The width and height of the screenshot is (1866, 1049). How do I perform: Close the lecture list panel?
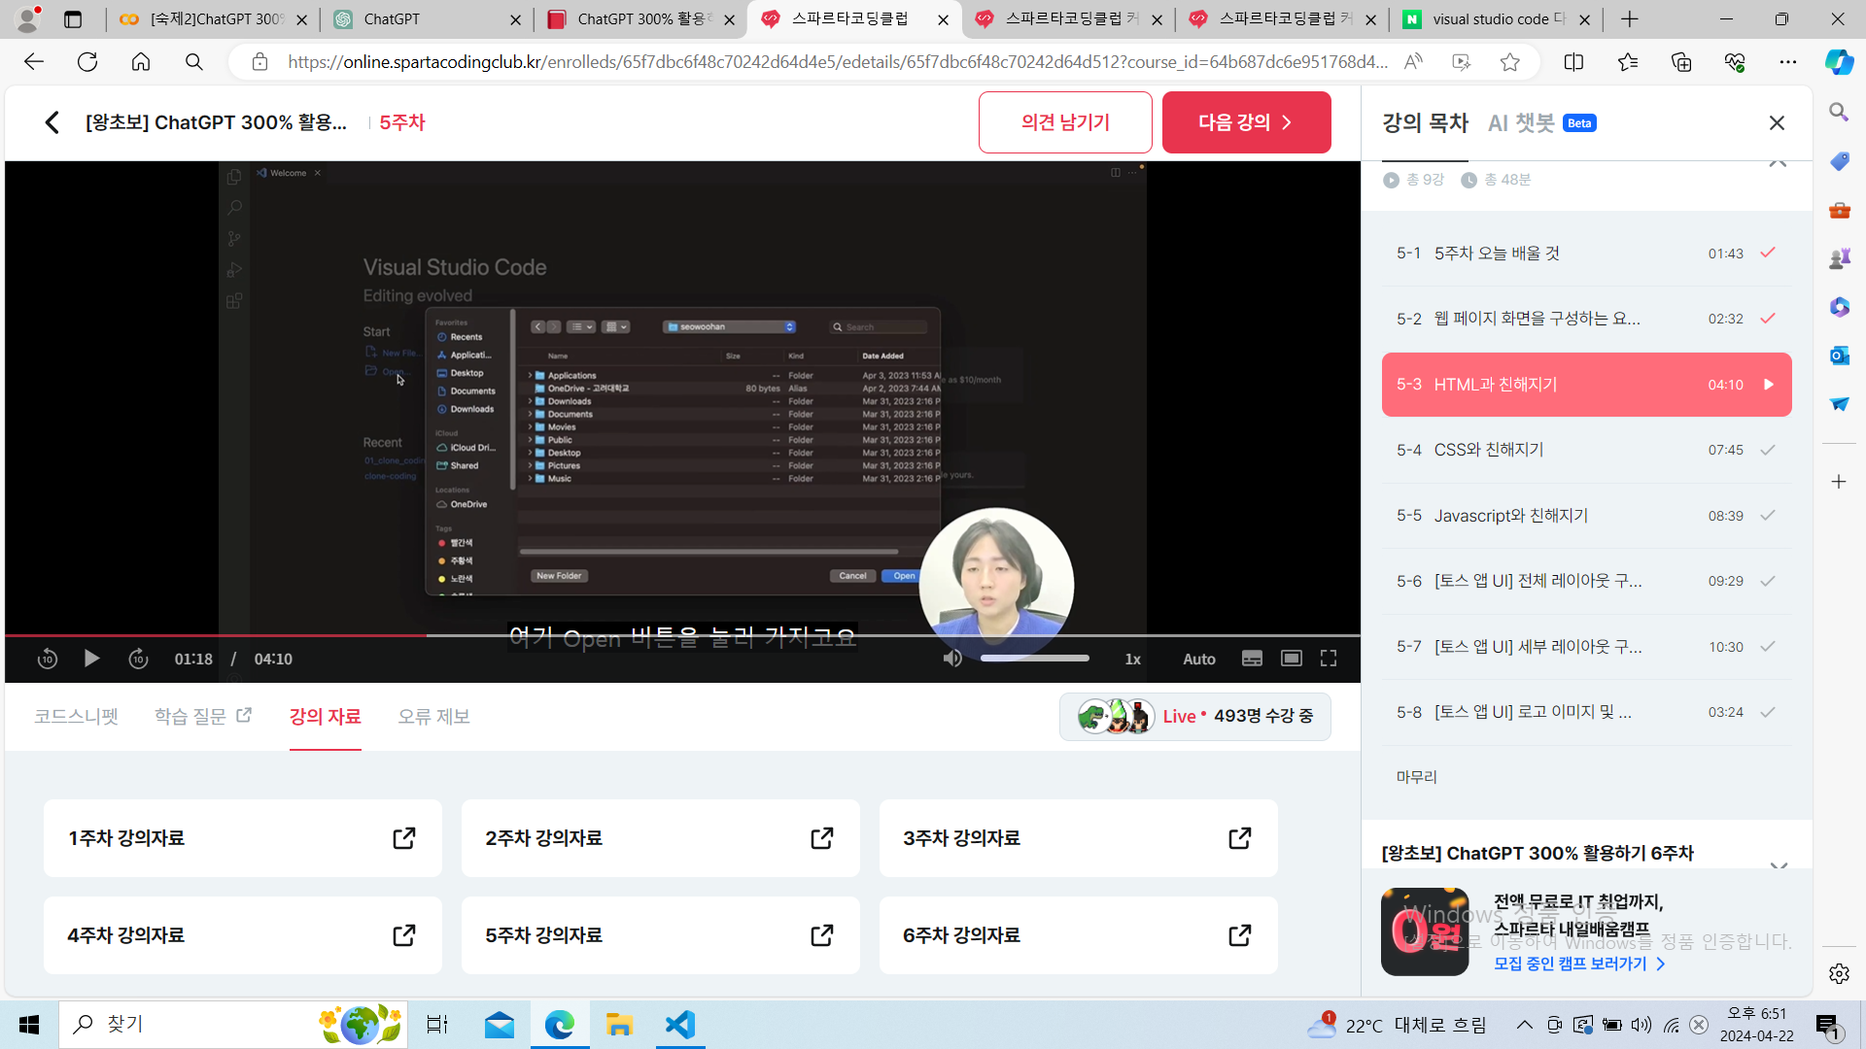tap(1777, 122)
